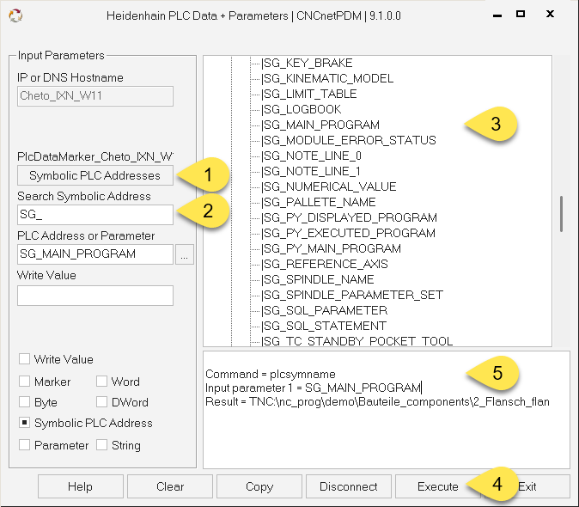Check the Word checkbox

pos(101,381)
